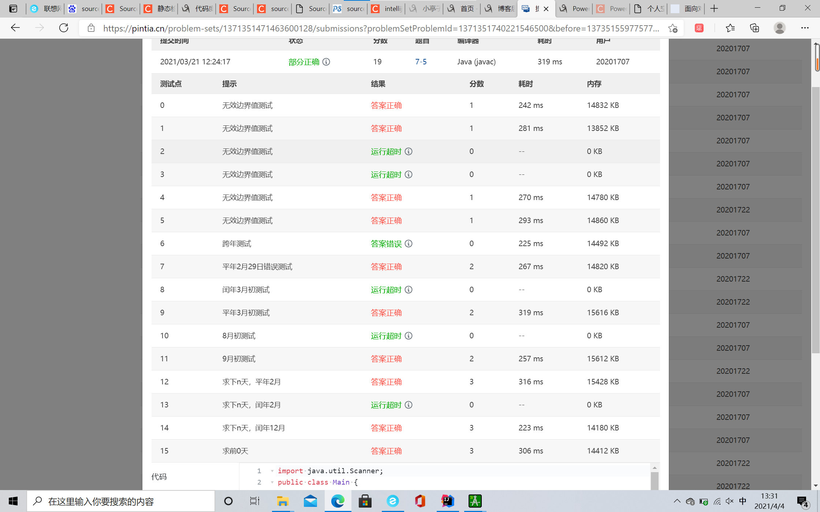Click info icon on test point 2 运行超时
The image size is (820, 512).
point(409,151)
